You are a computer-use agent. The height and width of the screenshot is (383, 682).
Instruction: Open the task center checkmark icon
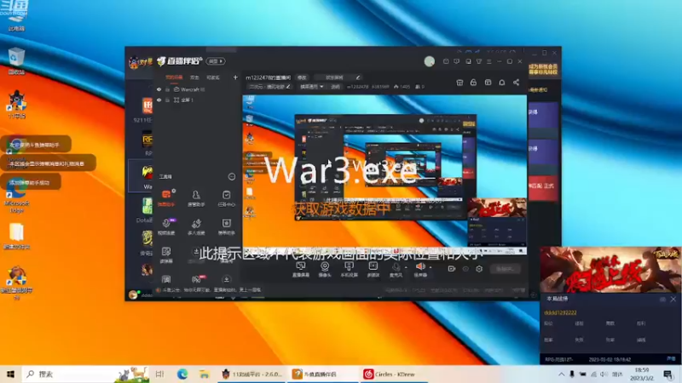pos(226,197)
